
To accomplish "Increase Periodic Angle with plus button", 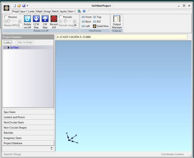I will 74,21.
